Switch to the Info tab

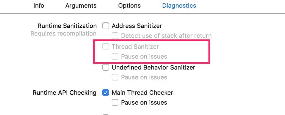coord(39,5)
